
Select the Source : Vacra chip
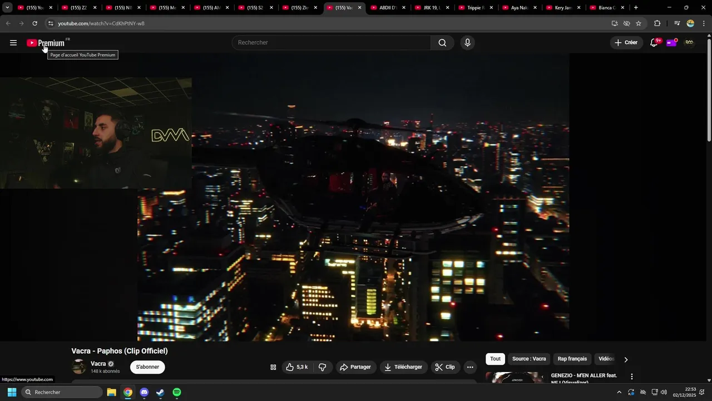coord(529,359)
